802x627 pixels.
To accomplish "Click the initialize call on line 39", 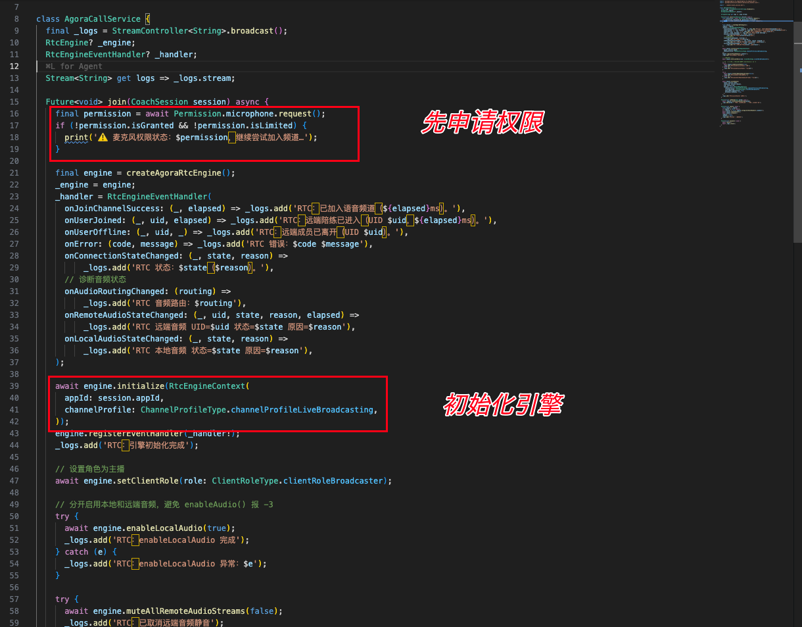I will pos(141,386).
